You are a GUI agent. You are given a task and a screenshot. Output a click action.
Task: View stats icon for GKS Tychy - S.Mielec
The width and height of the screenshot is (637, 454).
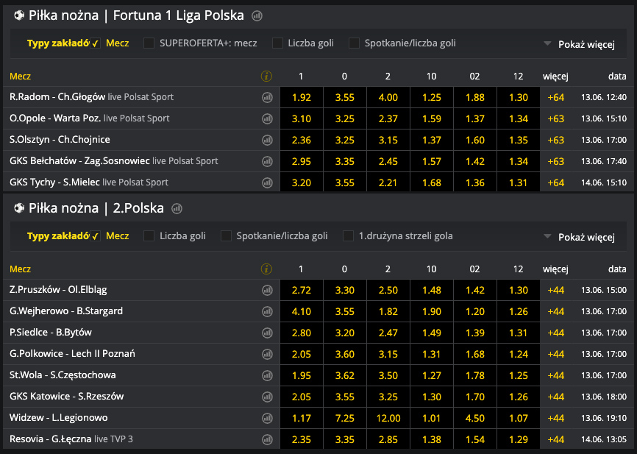pos(266,182)
